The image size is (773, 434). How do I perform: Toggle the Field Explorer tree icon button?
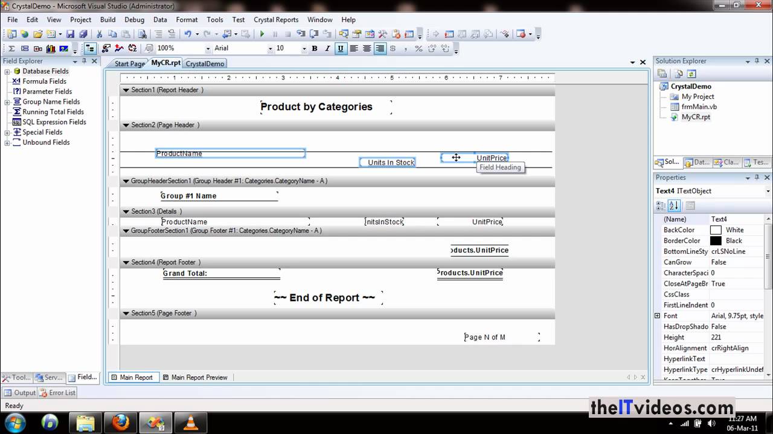(90, 48)
